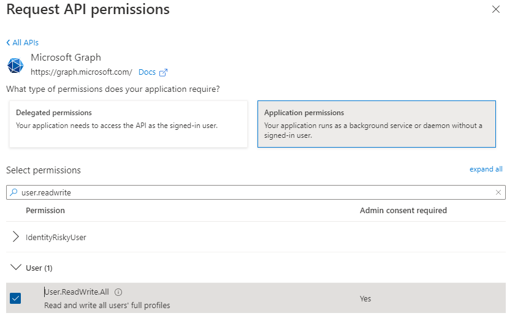Click the Yes admin consent value
The image size is (507, 332).
pyautogui.click(x=365, y=299)
